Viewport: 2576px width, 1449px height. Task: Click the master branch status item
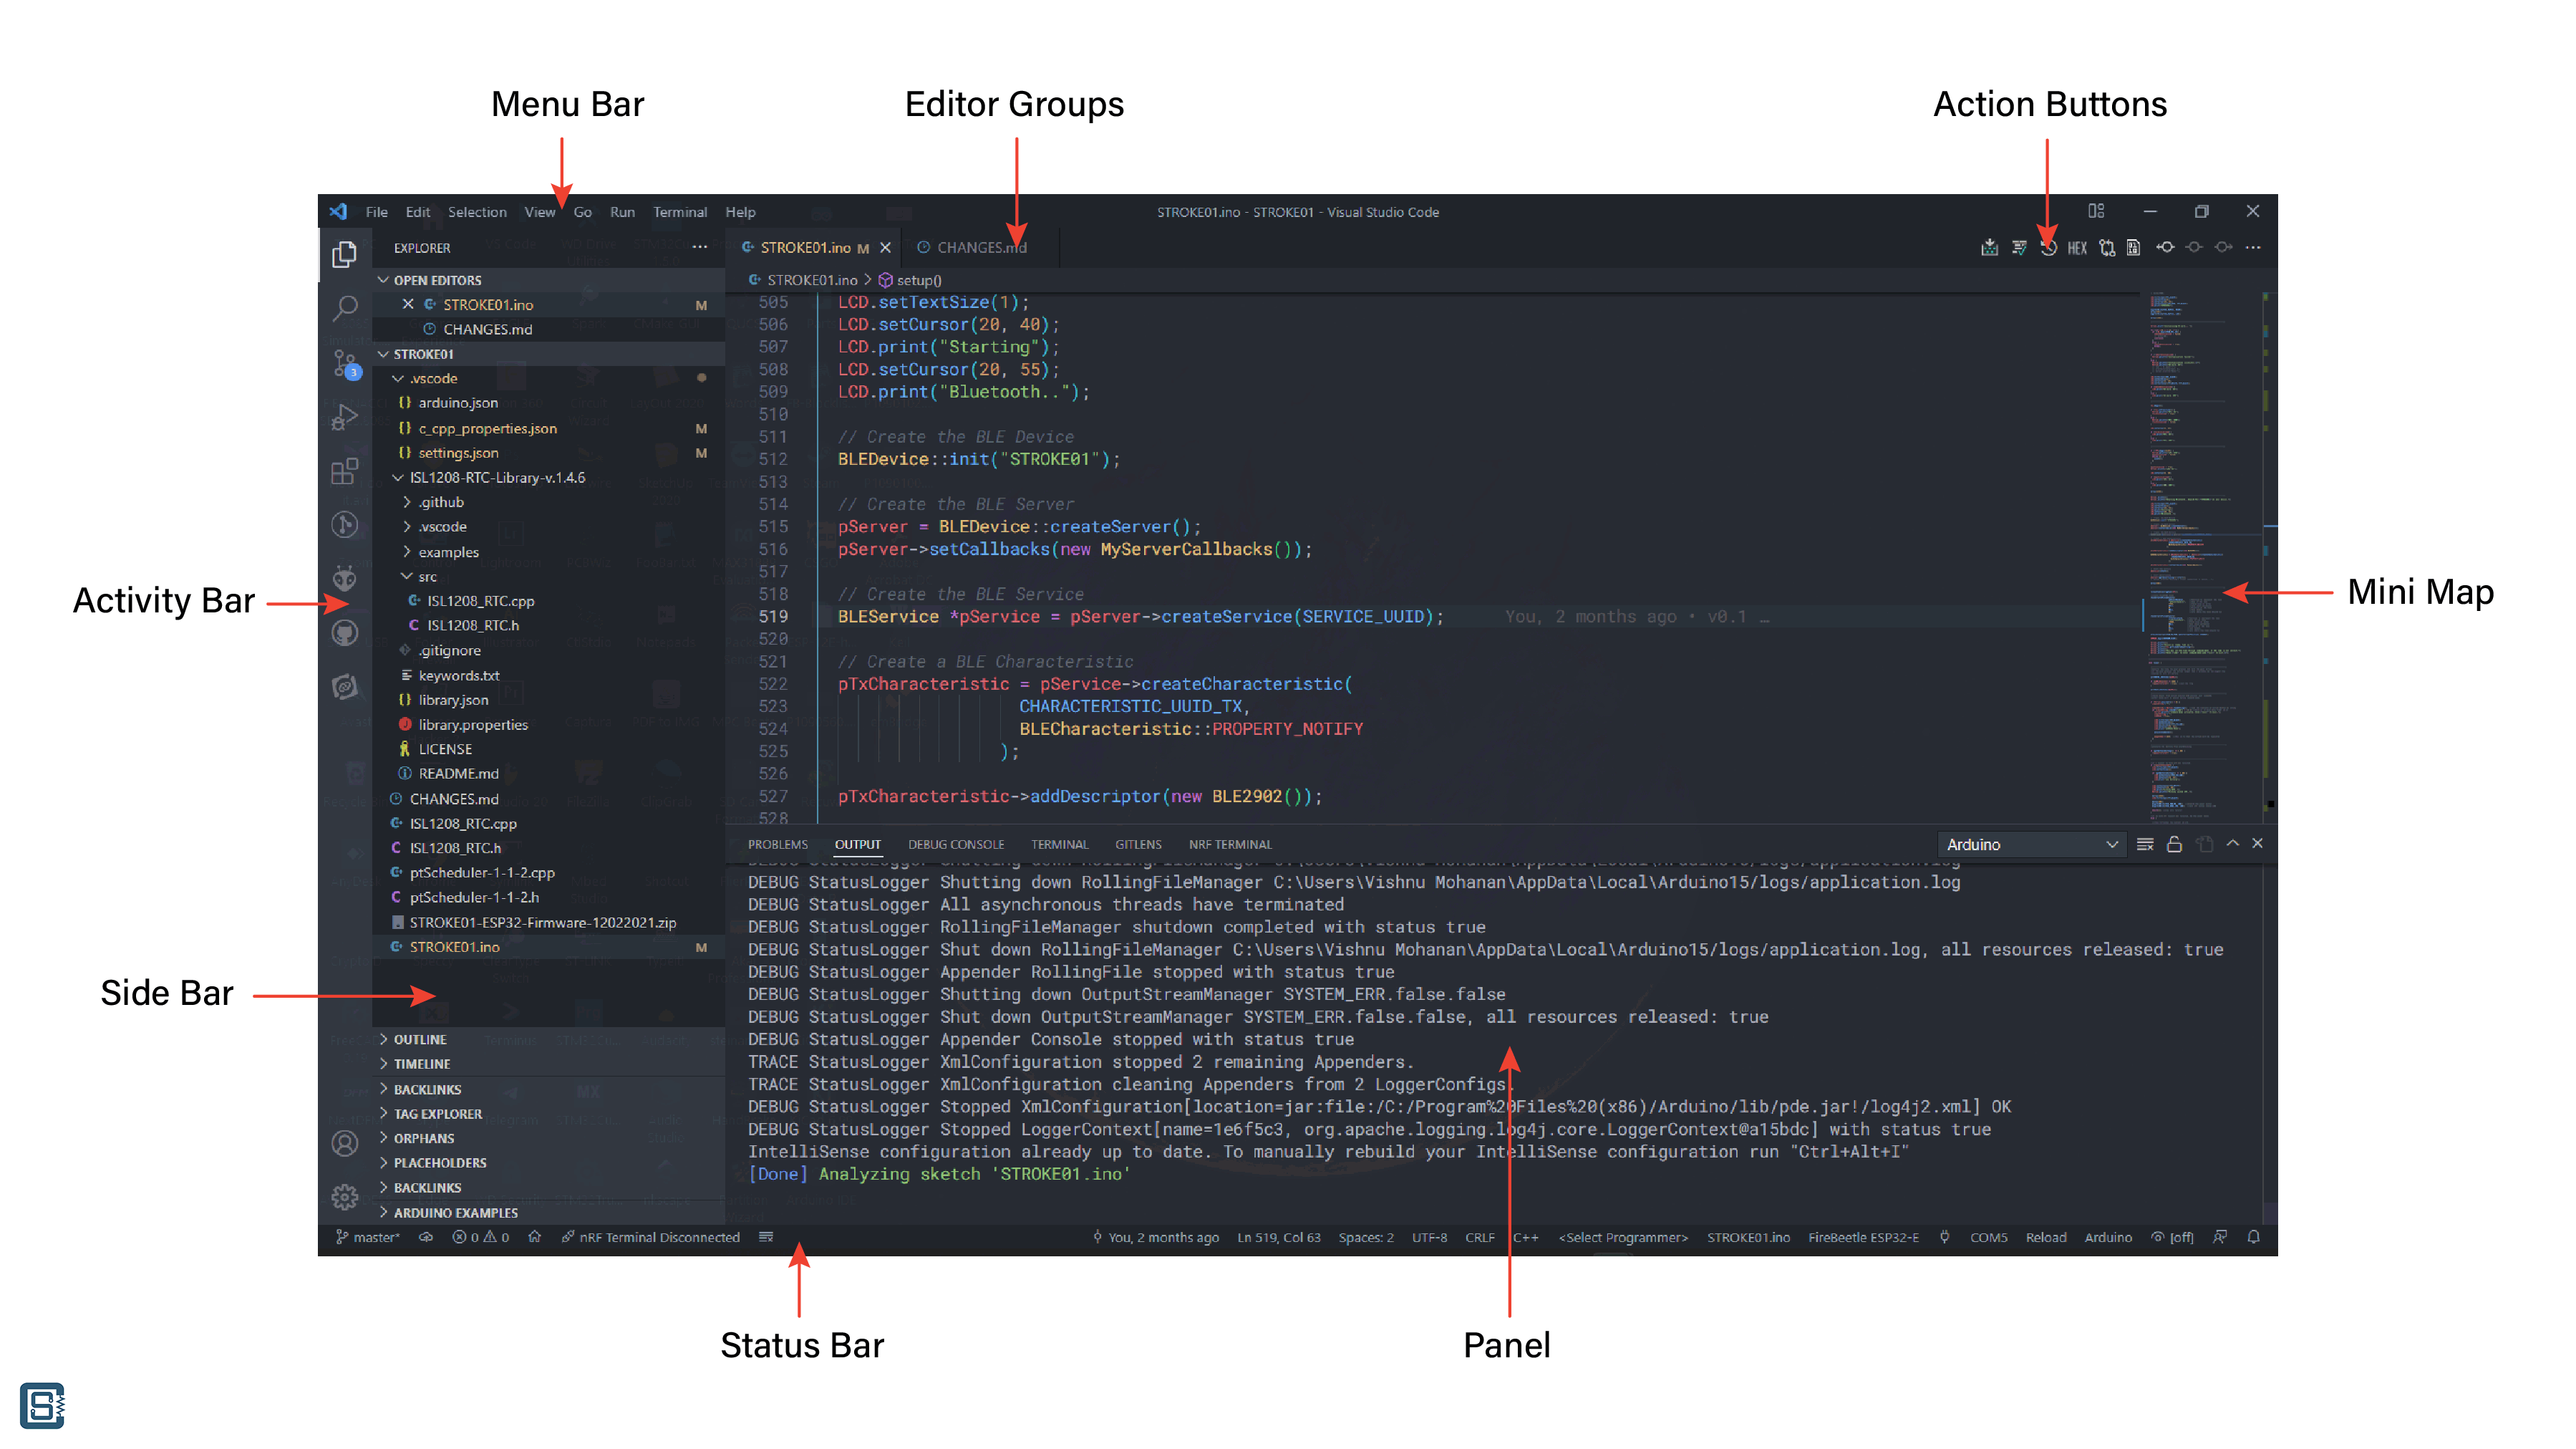(368, 1237)
